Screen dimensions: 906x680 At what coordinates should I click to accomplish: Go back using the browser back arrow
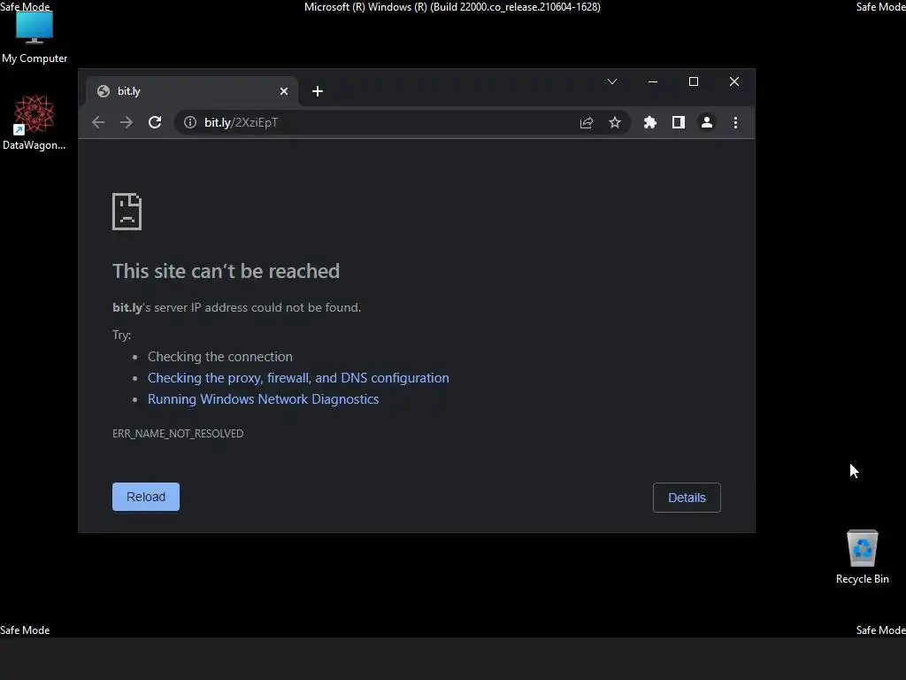tap(98, 122)
